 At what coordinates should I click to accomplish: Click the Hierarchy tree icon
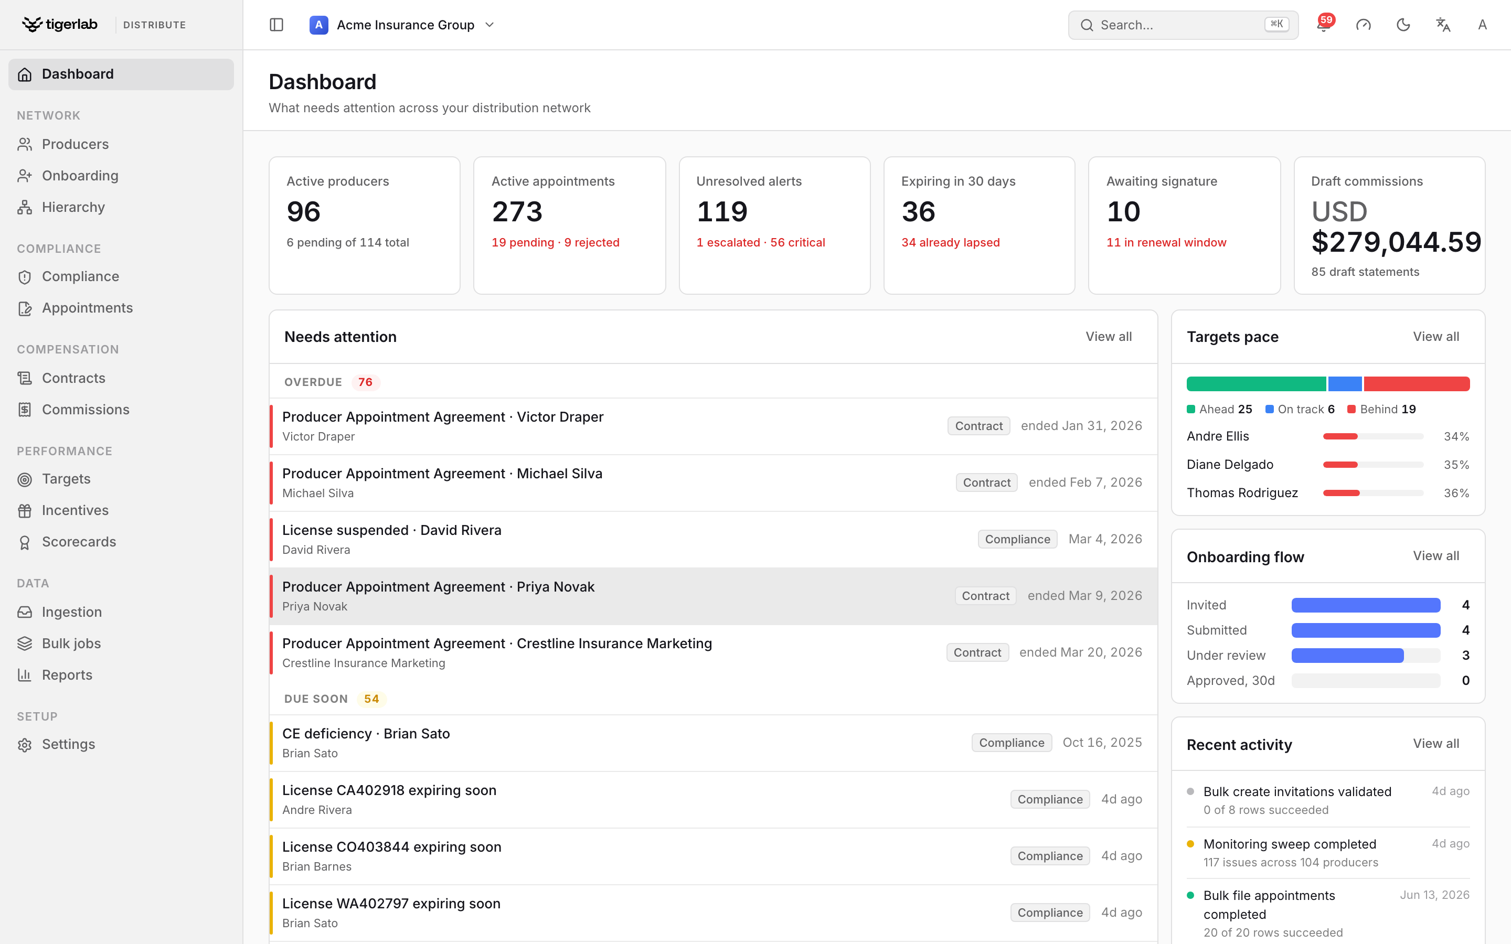pyautogui.click(x=25, y=207)
